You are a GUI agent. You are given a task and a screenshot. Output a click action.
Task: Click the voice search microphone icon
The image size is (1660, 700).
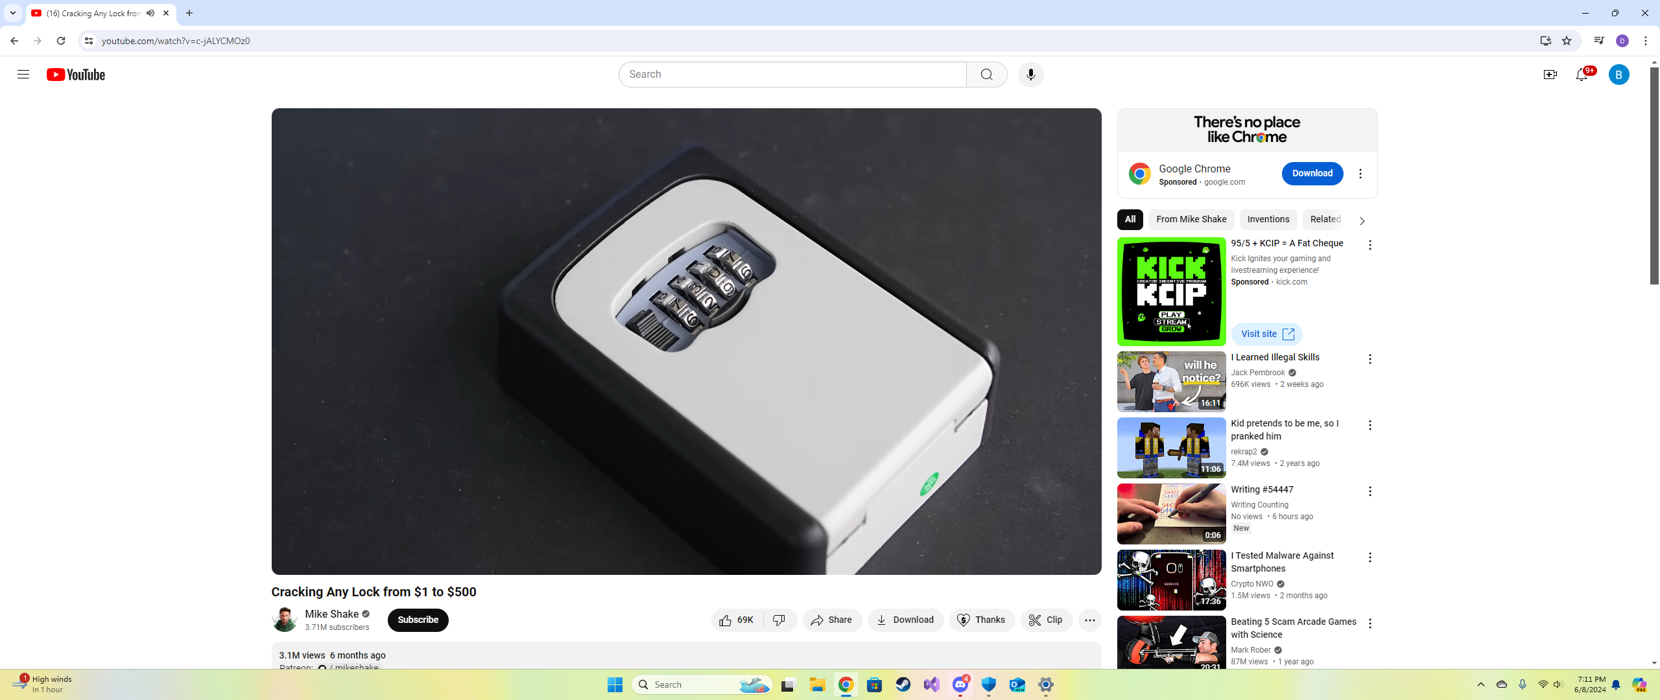coord(1030,75)
